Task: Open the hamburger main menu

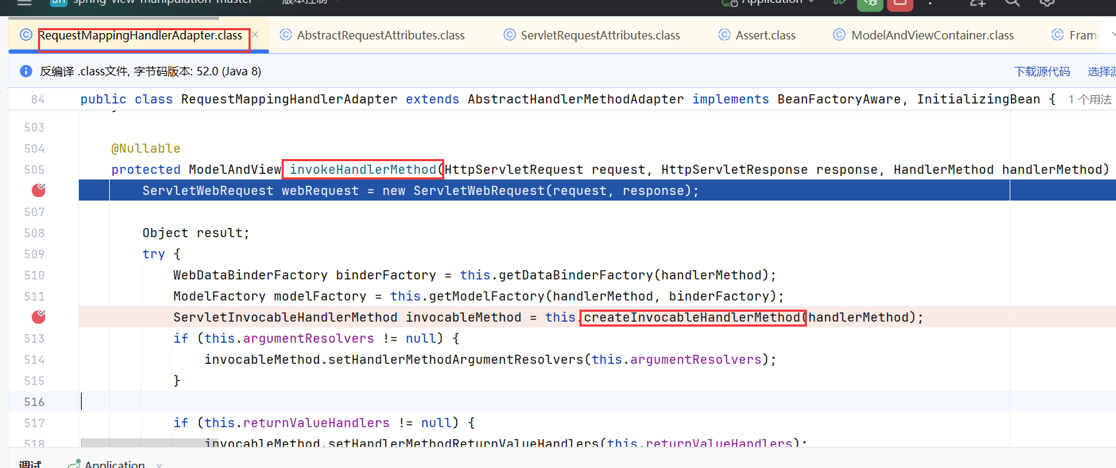Action: pyautogui.click(x=25, y=3)
